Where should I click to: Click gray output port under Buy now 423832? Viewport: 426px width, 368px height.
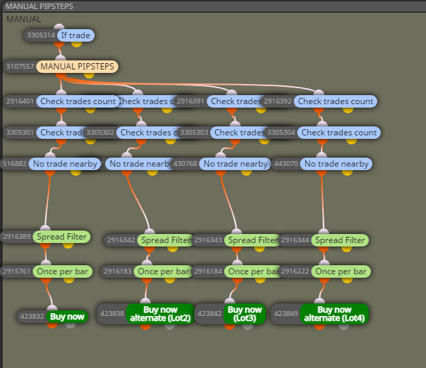coord(70,325)
